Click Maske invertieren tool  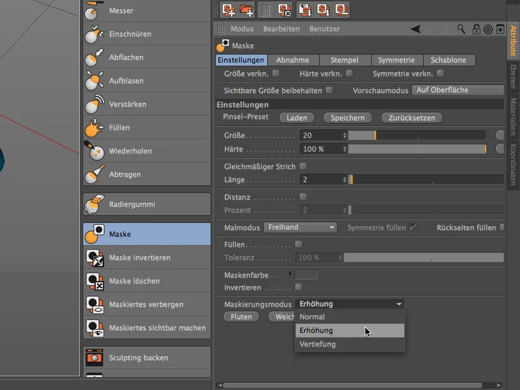147,257
